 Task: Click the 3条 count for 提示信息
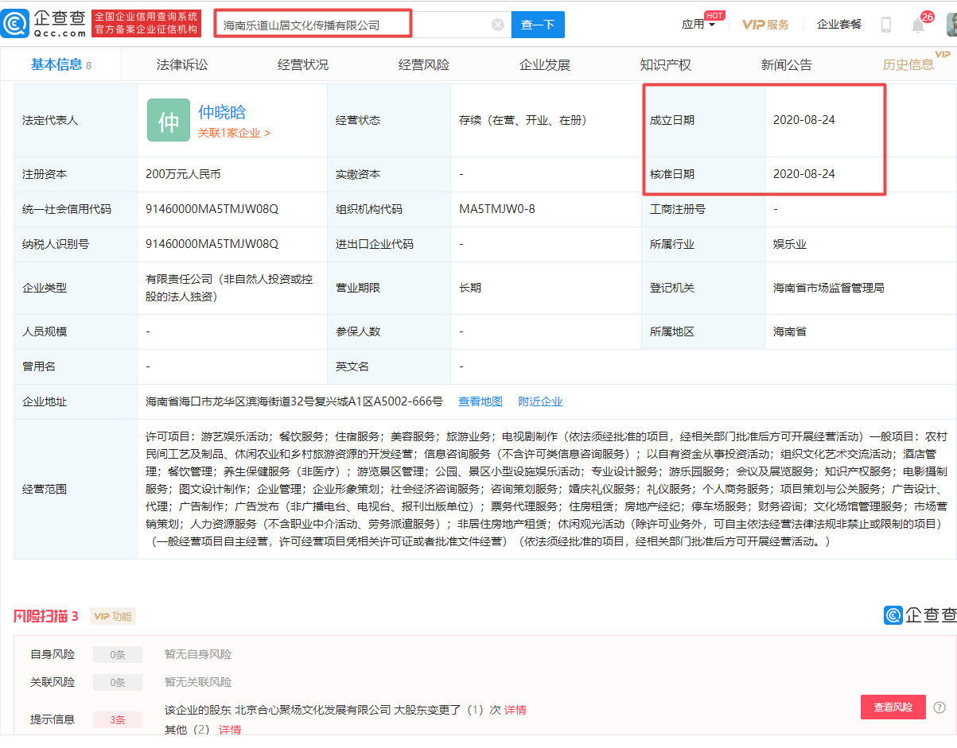[x=118, y=719]
